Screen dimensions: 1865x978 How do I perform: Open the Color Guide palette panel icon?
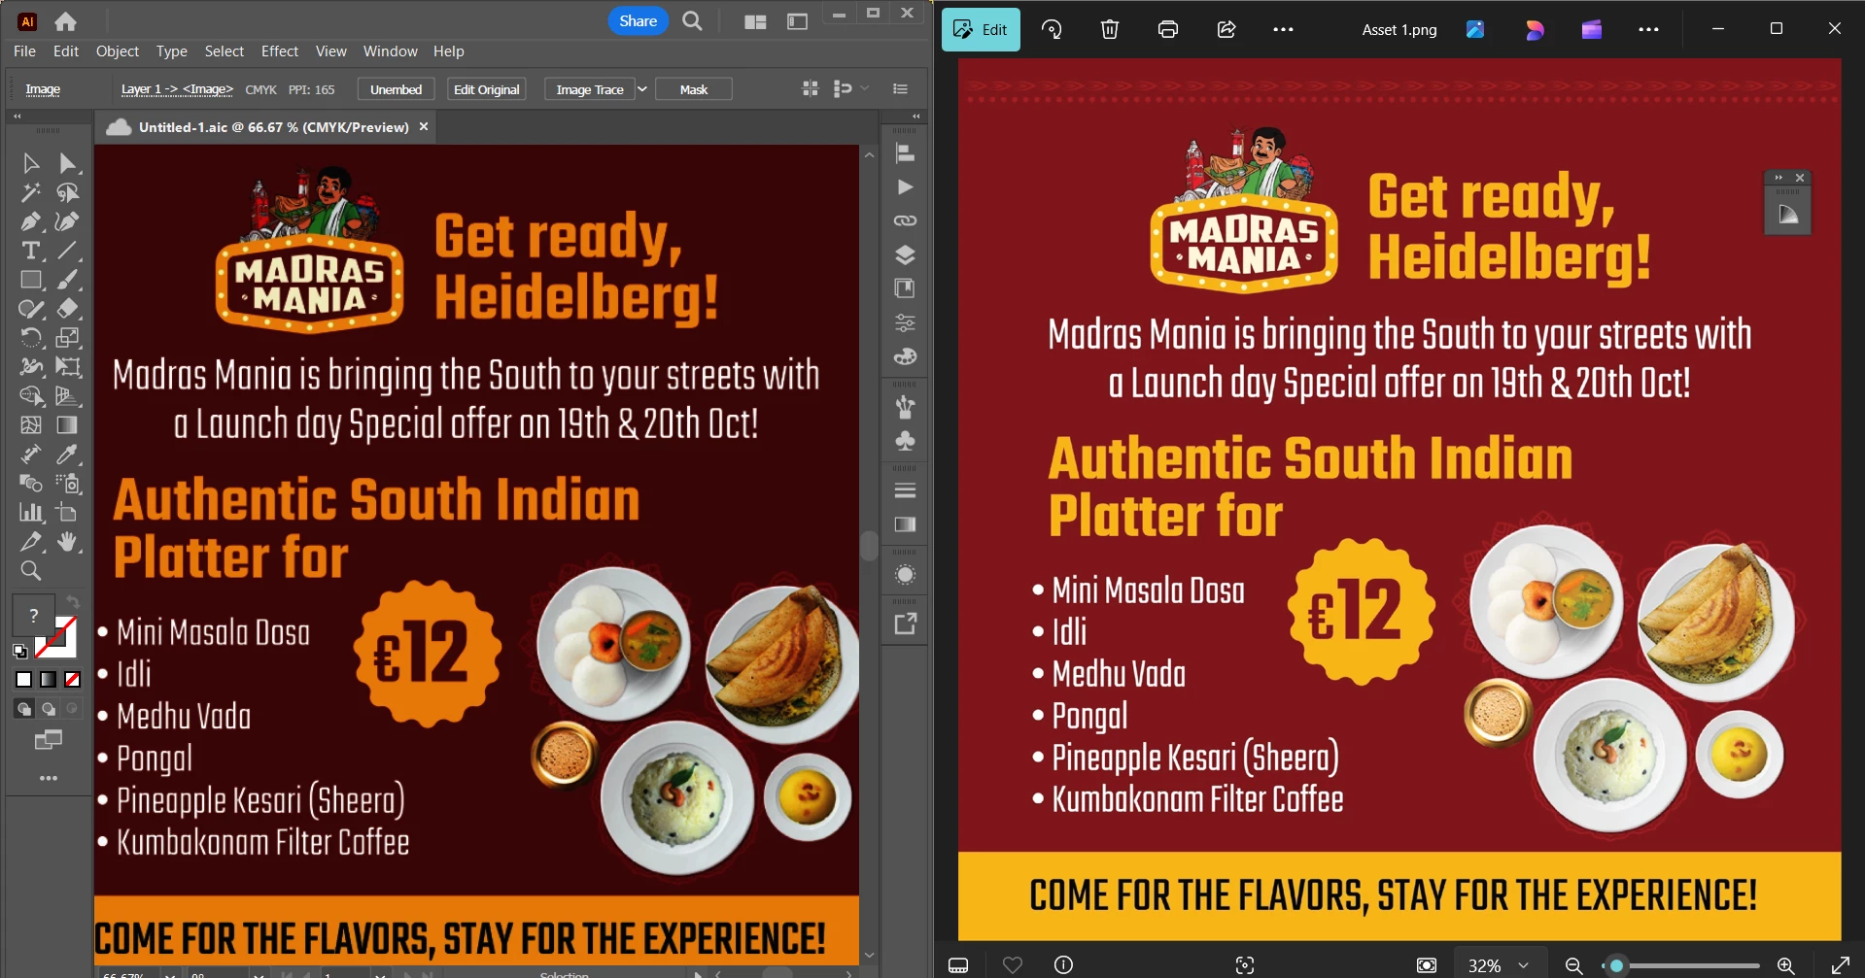(905, 356)
